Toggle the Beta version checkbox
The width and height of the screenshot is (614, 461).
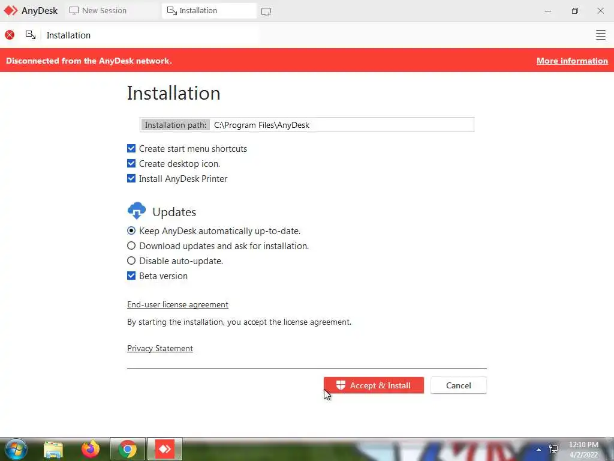coord(131,276)
